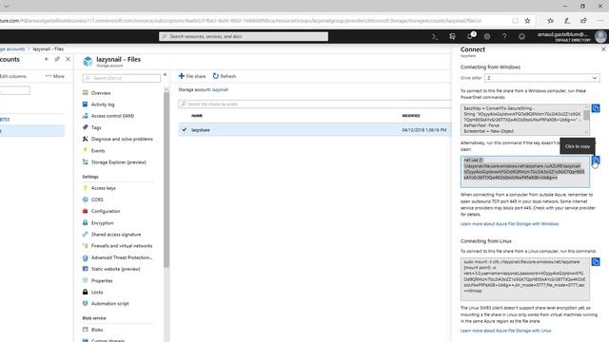Open the notifications bell

coord(470,36)
